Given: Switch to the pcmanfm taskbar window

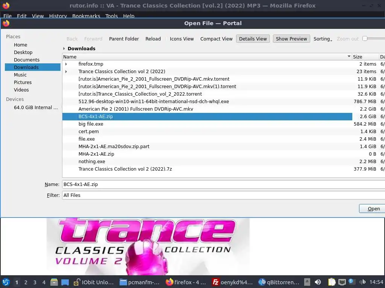Looking at the screenshot, I should 139,282.
